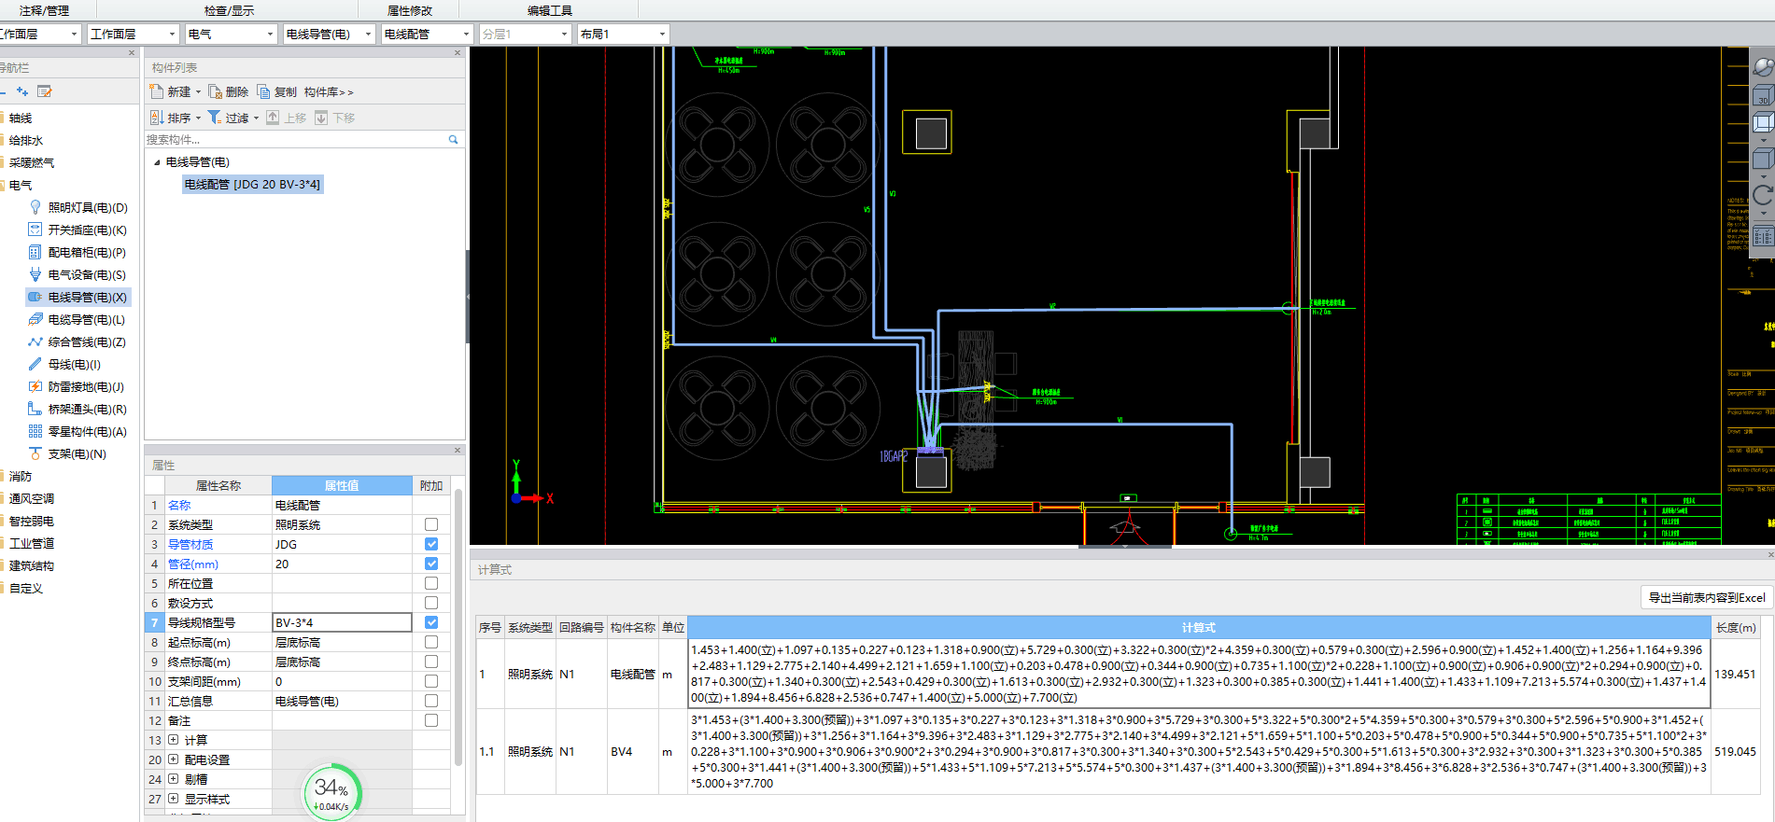The image size is (1775, 822).
Task: Click 导出当前表内容到Excel button
Action: pyautogui.click(x=1706, y=597)
